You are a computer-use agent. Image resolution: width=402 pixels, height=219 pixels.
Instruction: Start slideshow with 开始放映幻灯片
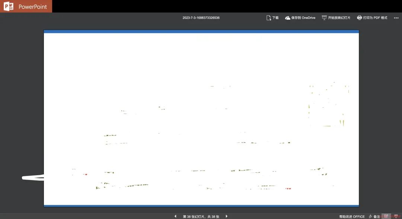pos(336,18)
